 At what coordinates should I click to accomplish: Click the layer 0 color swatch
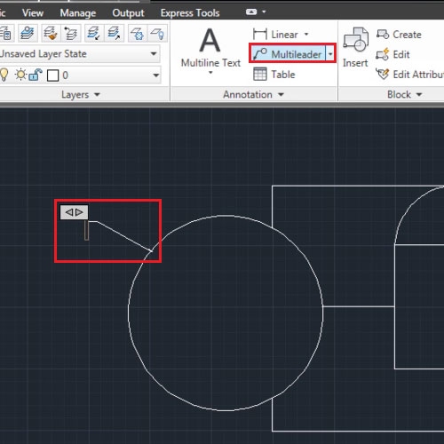[x=53, y=75]
